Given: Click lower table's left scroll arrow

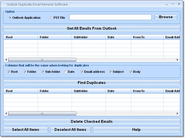Looking at the screenshot, I should (6, 114).
